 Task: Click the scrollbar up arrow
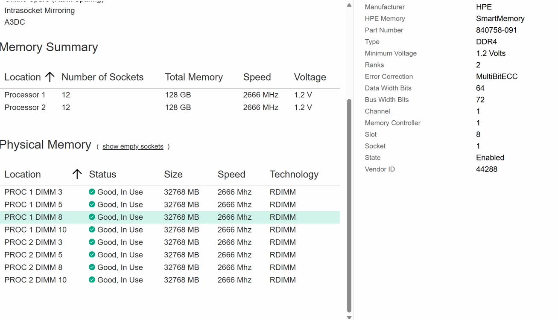[349, 5]
